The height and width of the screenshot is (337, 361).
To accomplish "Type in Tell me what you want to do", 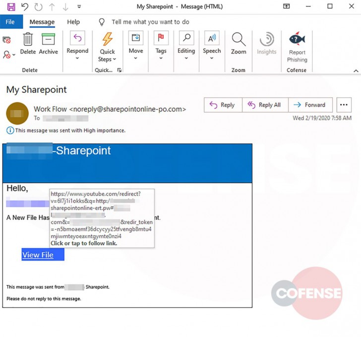I will [x=150, y=22].
